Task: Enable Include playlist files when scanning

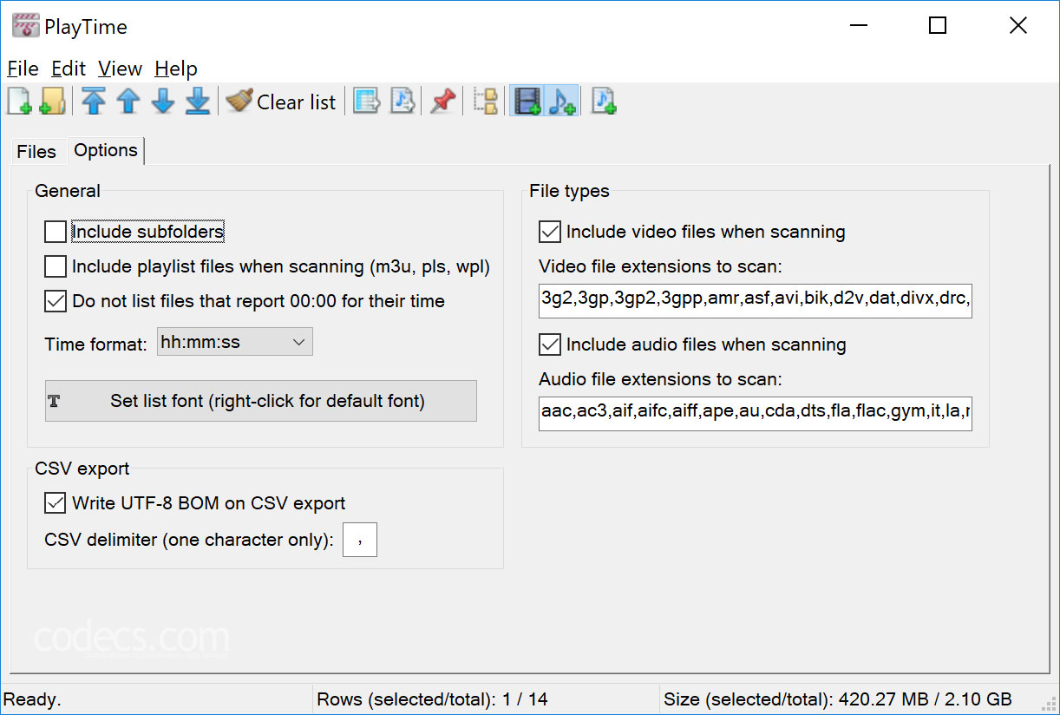Action: click(x=56, y=266)
